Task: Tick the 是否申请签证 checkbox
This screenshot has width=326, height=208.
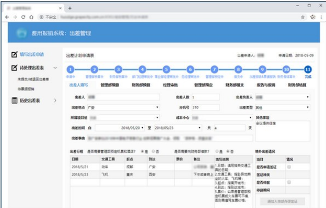Action: coord(289,167)
